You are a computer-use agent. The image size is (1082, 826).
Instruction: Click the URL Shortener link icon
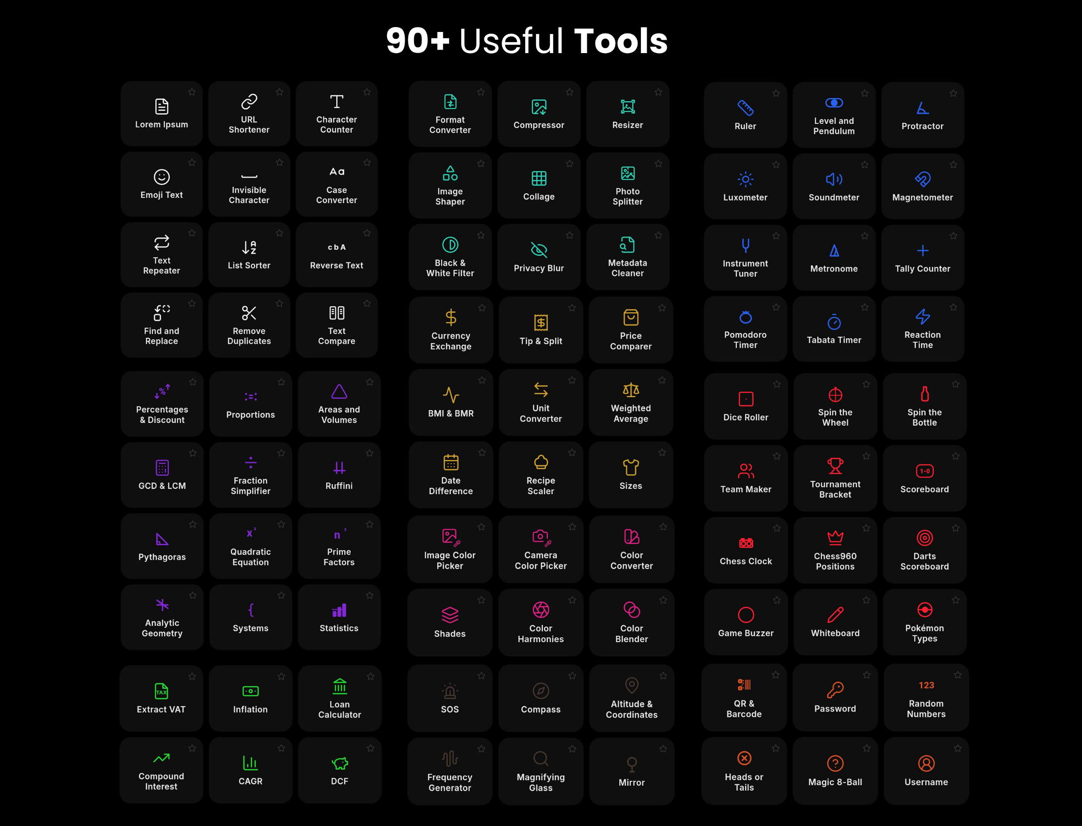pos(249,101)
